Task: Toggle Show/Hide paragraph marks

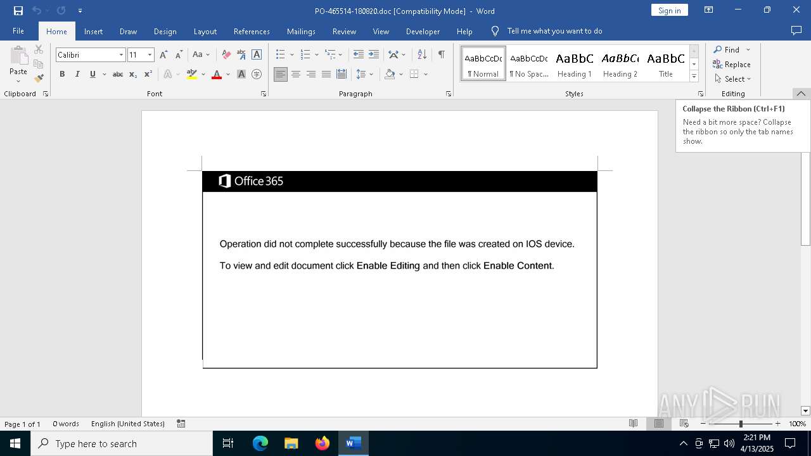Action: click(441, 54)
